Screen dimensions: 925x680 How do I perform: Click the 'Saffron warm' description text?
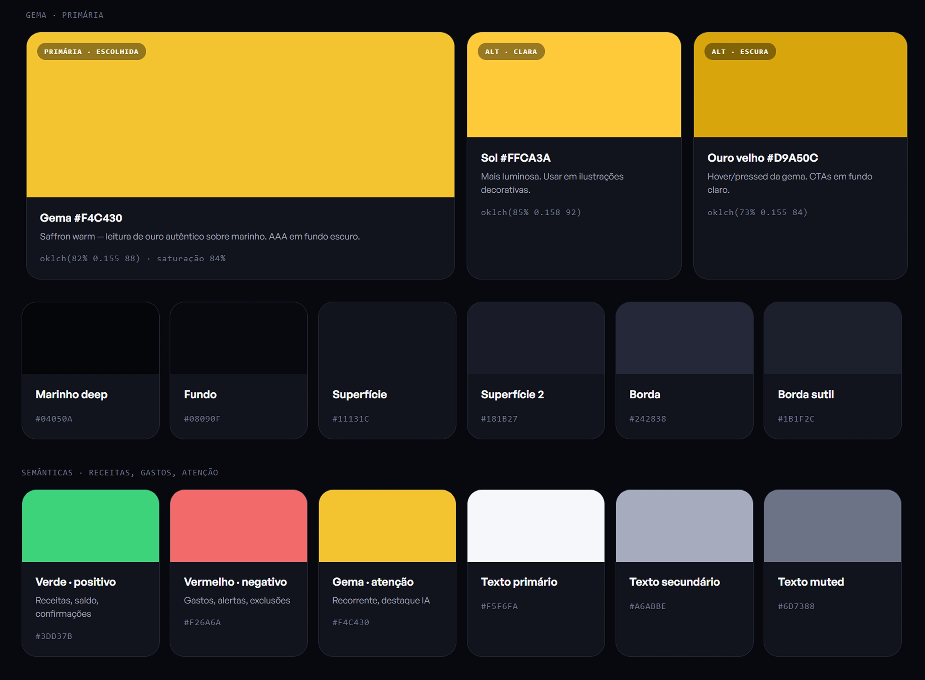tap(200, 237)
